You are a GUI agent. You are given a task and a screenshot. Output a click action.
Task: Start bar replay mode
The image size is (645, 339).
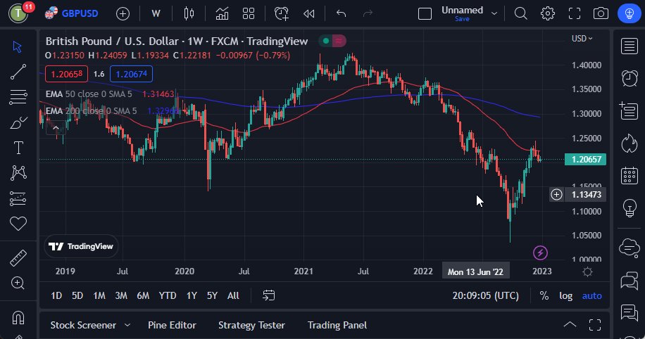click(308, 13)
